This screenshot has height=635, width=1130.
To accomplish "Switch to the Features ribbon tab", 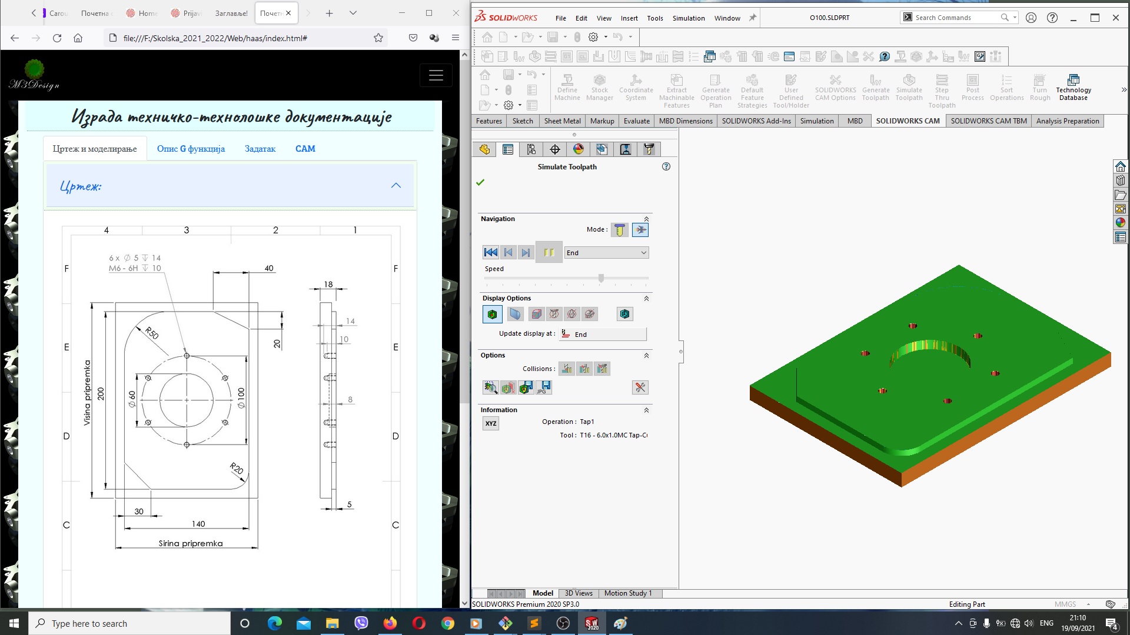I will click(488, 121).
